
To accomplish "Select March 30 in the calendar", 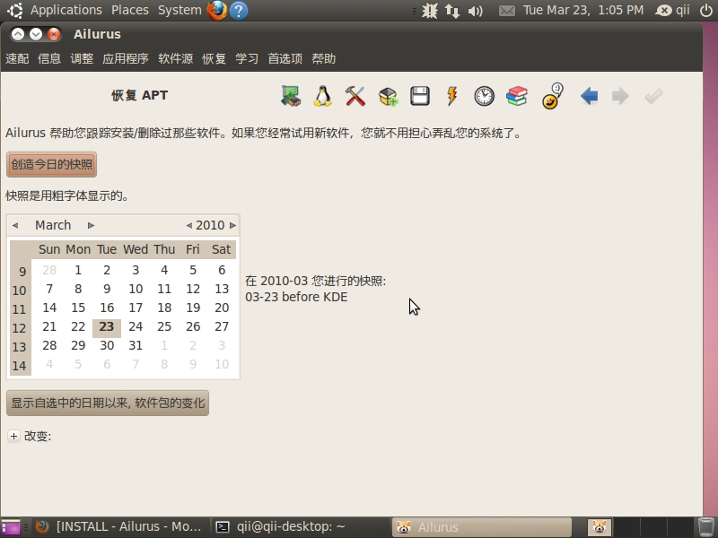I will (107, 346).
